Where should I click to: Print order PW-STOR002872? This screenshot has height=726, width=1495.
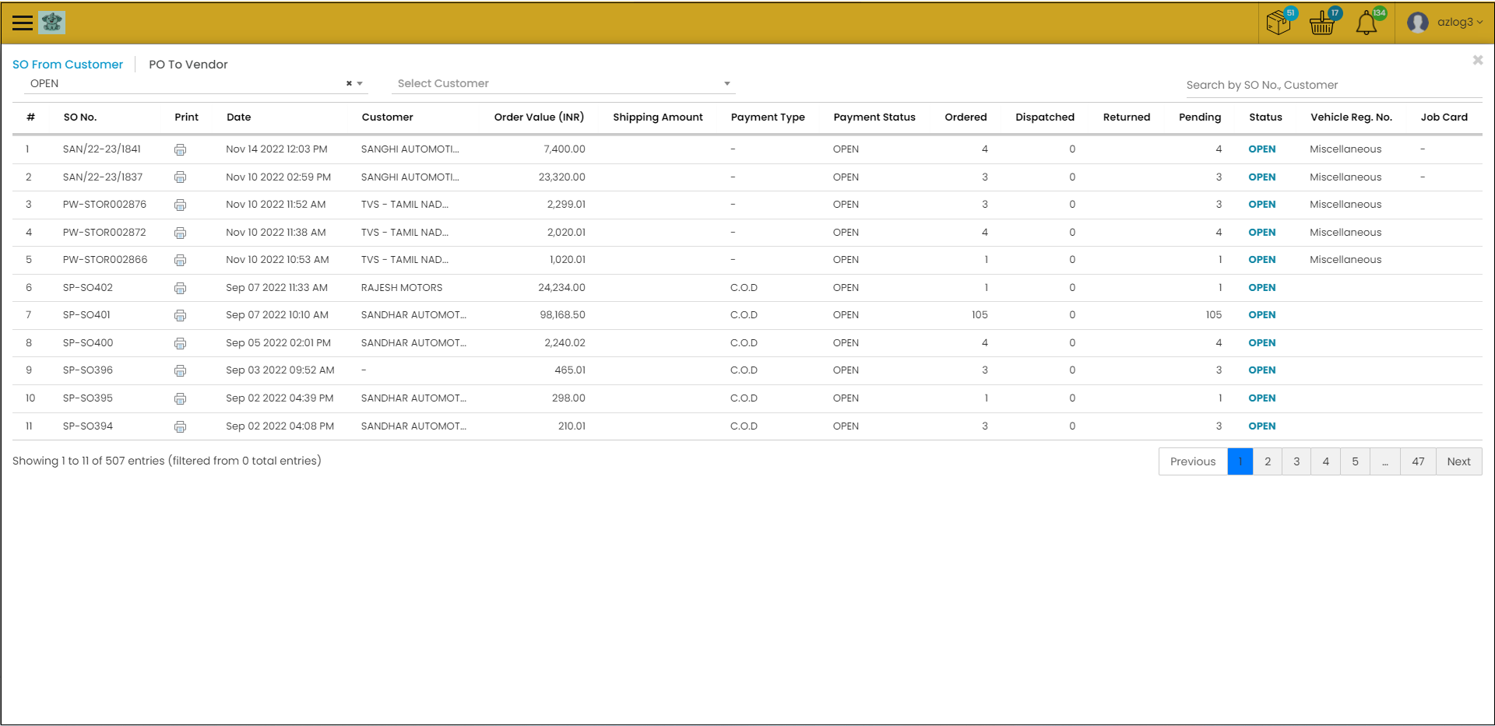180,233
